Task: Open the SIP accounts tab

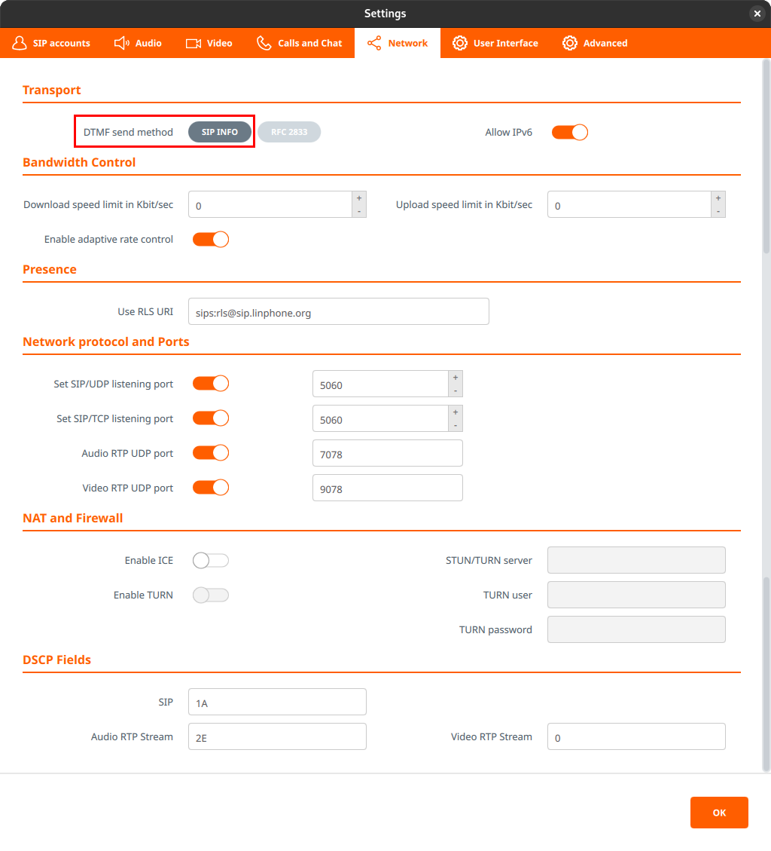Action: click(51, 43)
